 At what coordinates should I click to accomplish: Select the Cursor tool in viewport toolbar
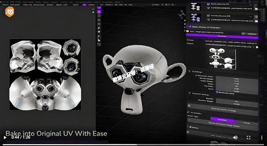99,16
